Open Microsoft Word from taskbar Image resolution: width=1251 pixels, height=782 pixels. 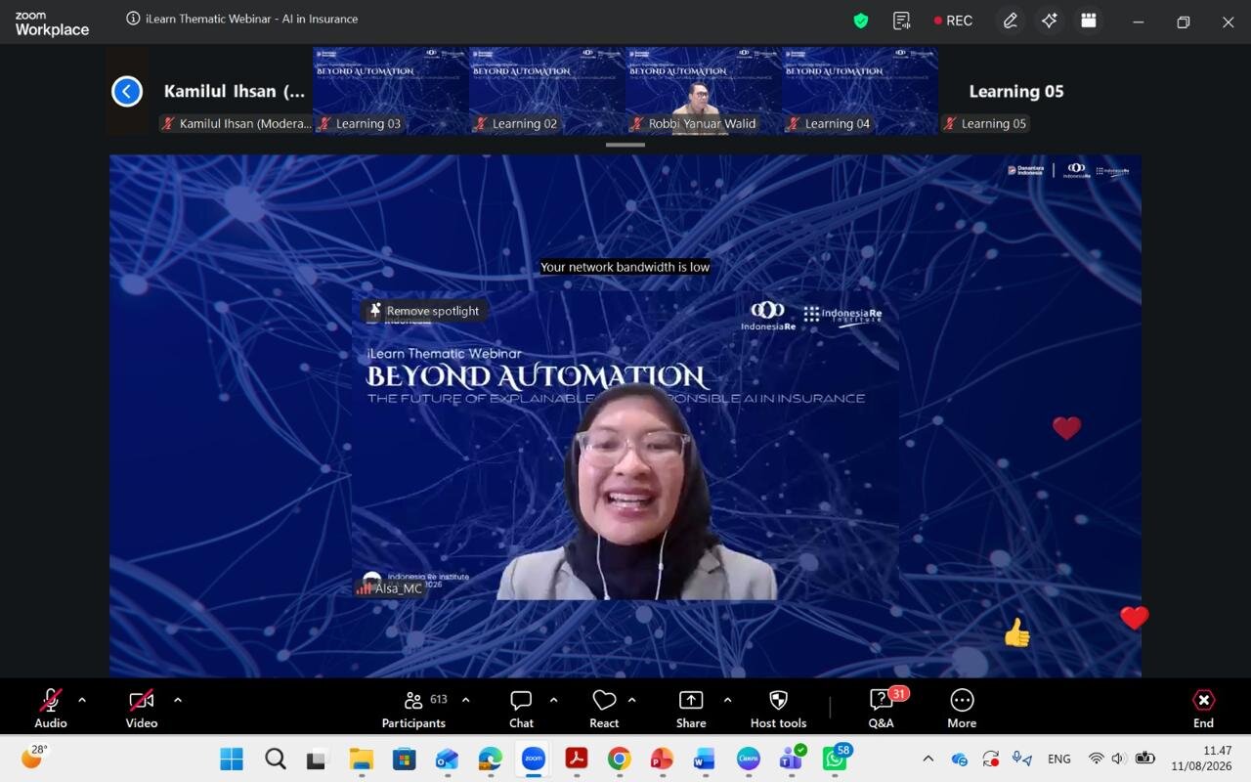705,759
